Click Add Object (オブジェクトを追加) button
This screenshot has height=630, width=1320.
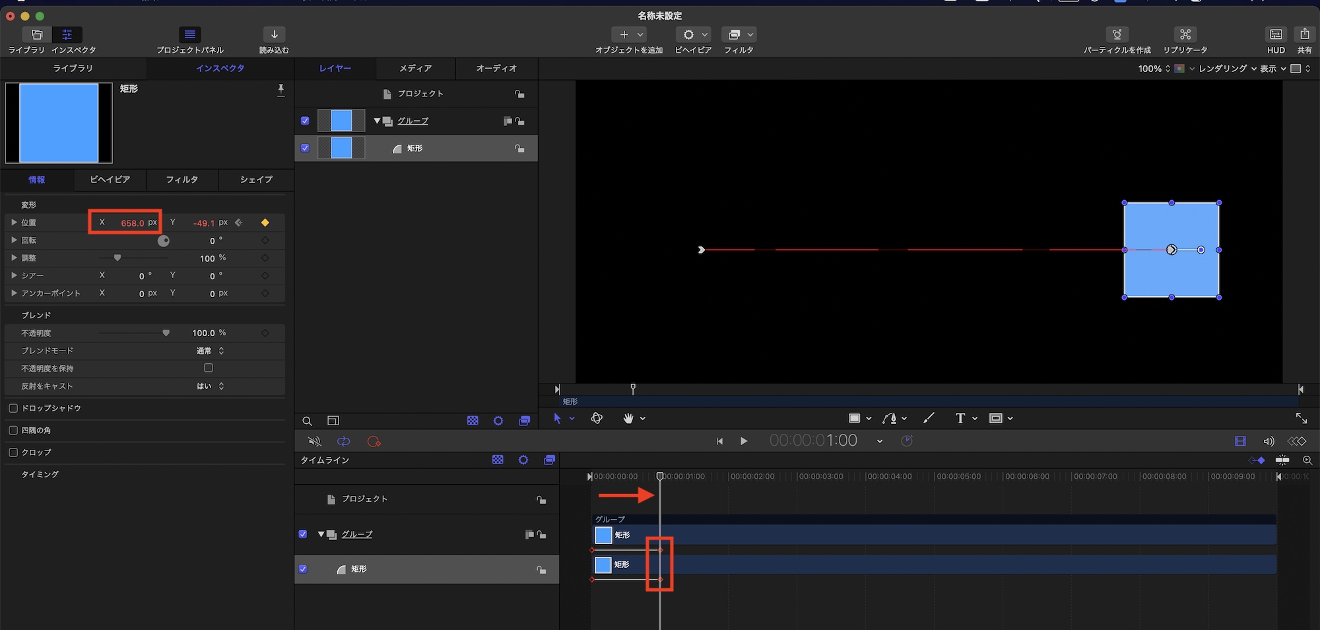tap(624, 34)
